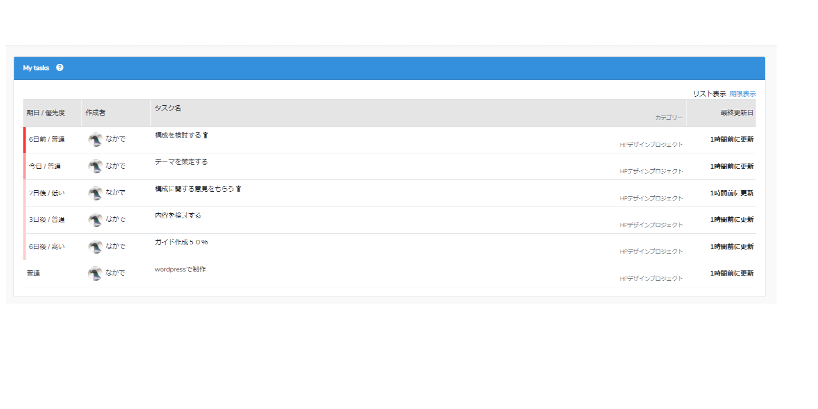The width and height of the screenshot is (818, 409).
Task: Open task 内容を検討する
Action: tap(178, 215)
